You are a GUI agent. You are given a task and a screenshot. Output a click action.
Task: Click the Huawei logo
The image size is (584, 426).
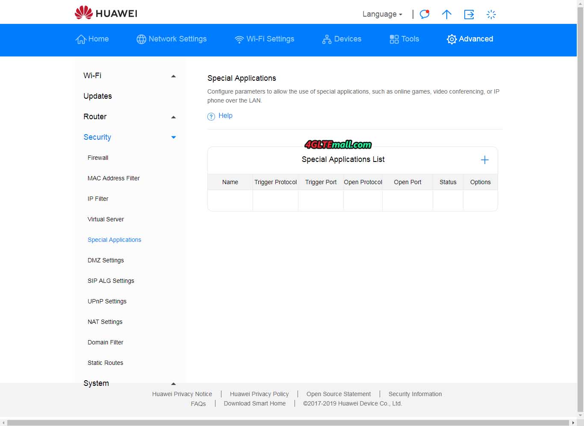(106, 13)
